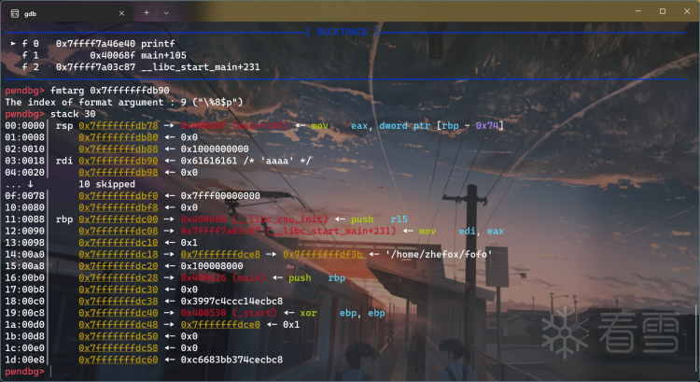Maximize the terminal window
The width and height of the screenshot is (700, 382).
coord(663,10)
